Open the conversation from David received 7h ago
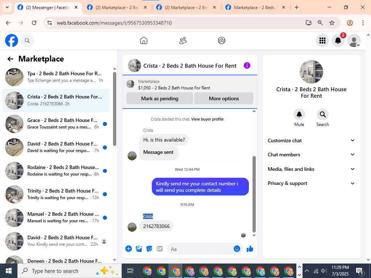The height and width of the screenshot is (278, 371). pos(56,147)
